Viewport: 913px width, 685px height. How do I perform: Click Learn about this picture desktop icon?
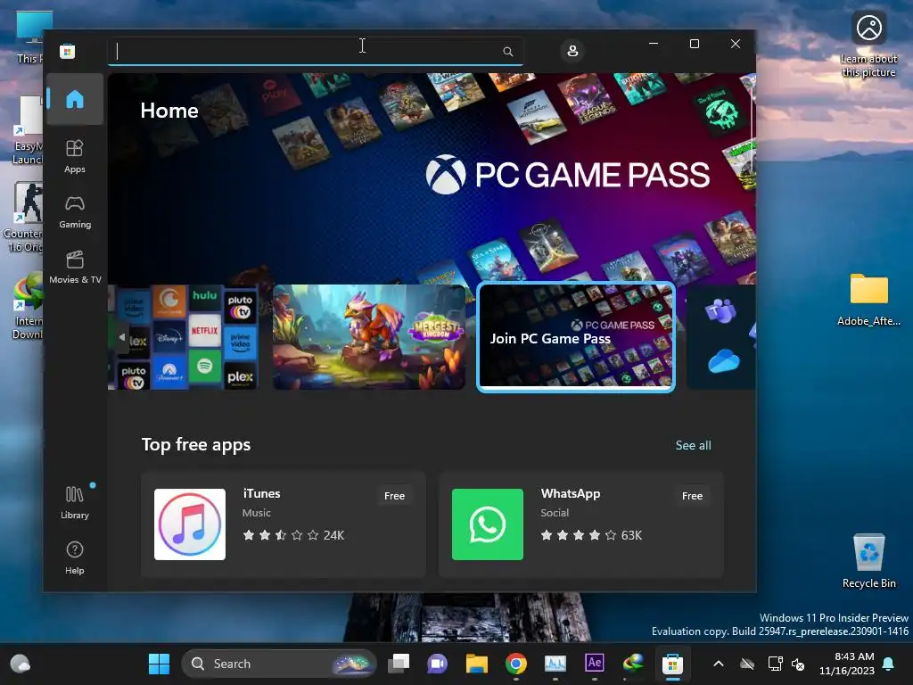coord(868,45)
